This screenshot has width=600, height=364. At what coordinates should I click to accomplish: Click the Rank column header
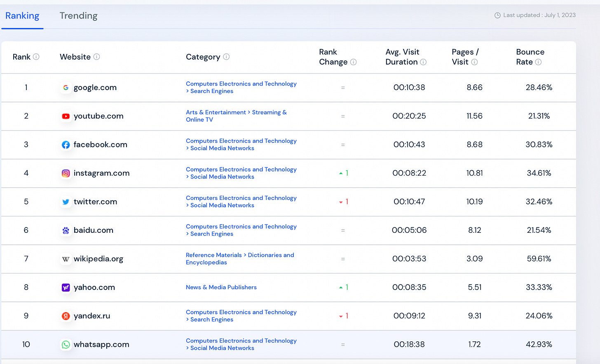[21, 57]
